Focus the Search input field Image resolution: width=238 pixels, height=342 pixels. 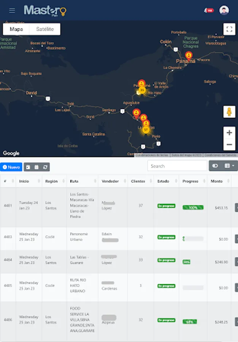177,166
